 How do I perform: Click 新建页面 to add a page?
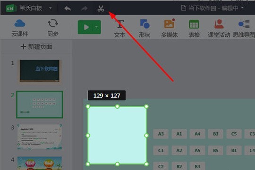(x=36, y=47)
